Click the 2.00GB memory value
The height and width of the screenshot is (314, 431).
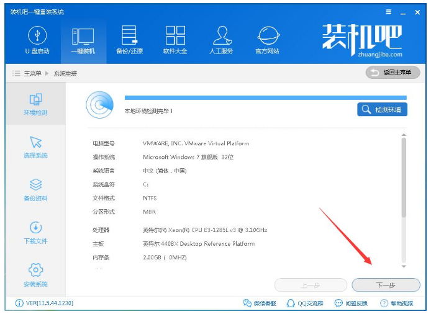point(165,258)
